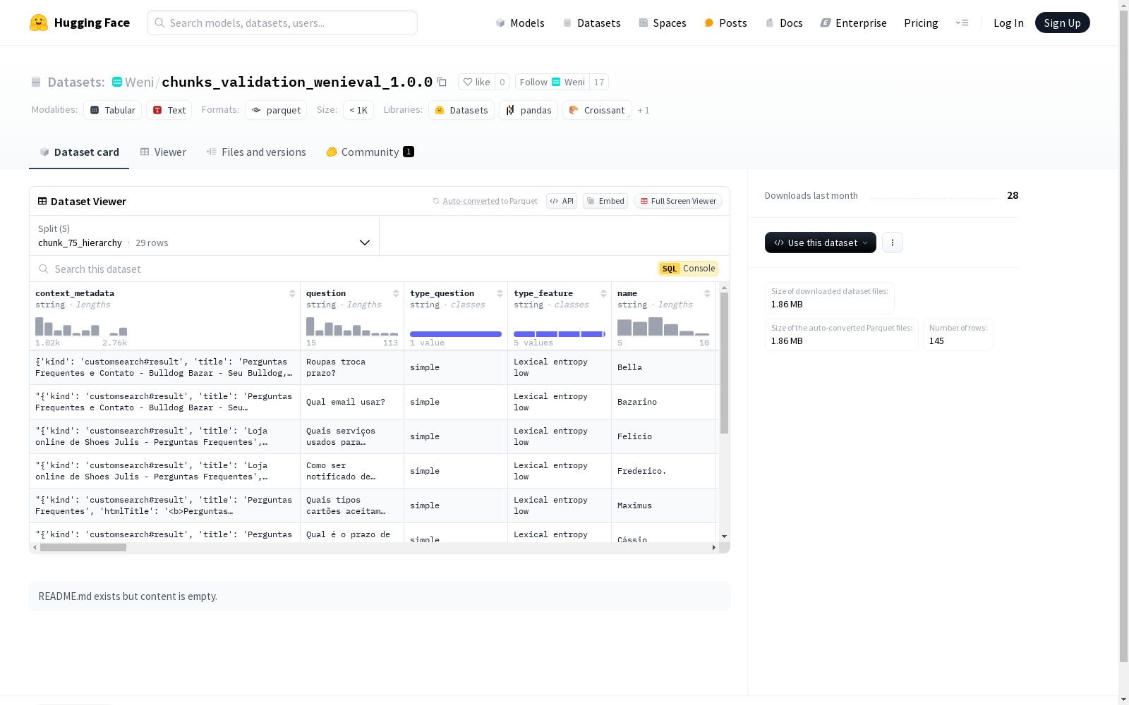Open the dataset more-options kebab menu
This screenshot has width=1129, height=705.
[893, 243]
